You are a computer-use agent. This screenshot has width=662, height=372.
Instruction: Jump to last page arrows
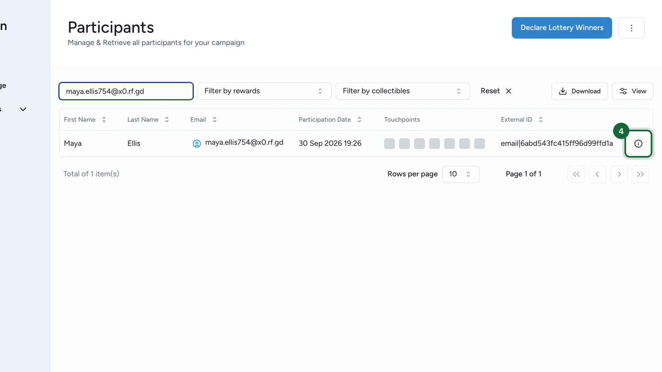click(640, 174)
